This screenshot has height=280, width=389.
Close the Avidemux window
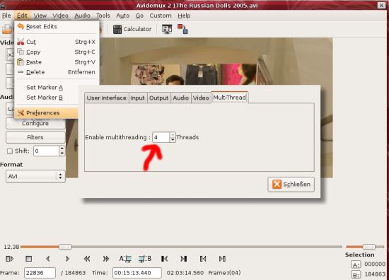[381, 5]
